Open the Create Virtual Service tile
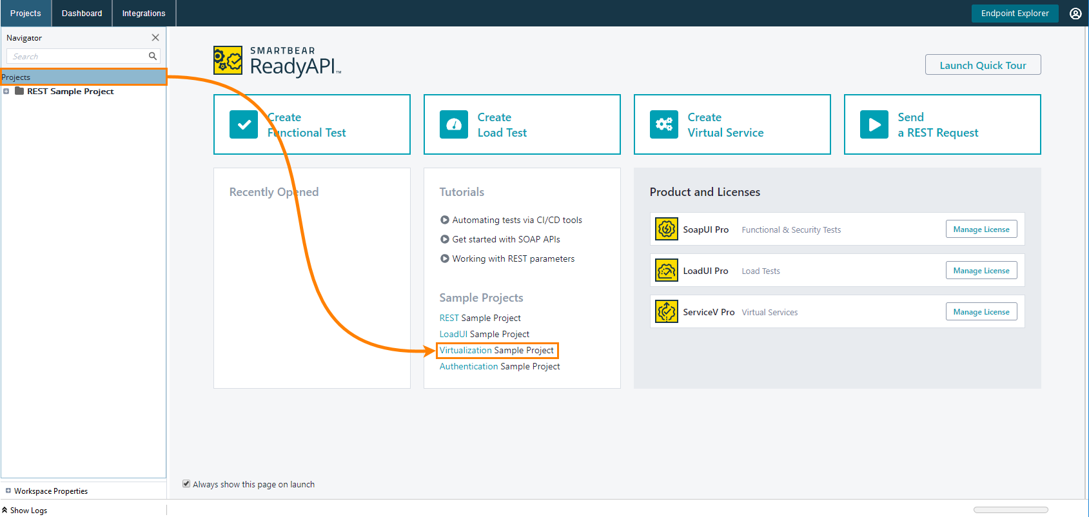1089x517 pixels. coord(732,124)
